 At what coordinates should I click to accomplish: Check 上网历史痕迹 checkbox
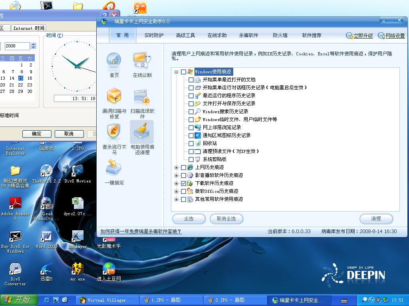pos(184,168)
